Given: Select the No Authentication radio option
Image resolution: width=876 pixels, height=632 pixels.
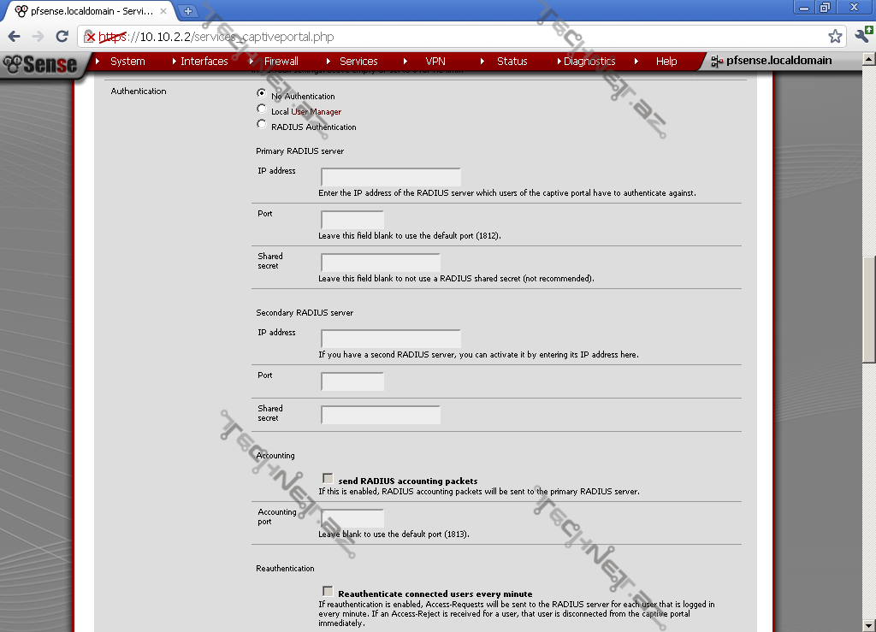Looking at the screenshot, I should pyautogui.click(x=262, y=93).
